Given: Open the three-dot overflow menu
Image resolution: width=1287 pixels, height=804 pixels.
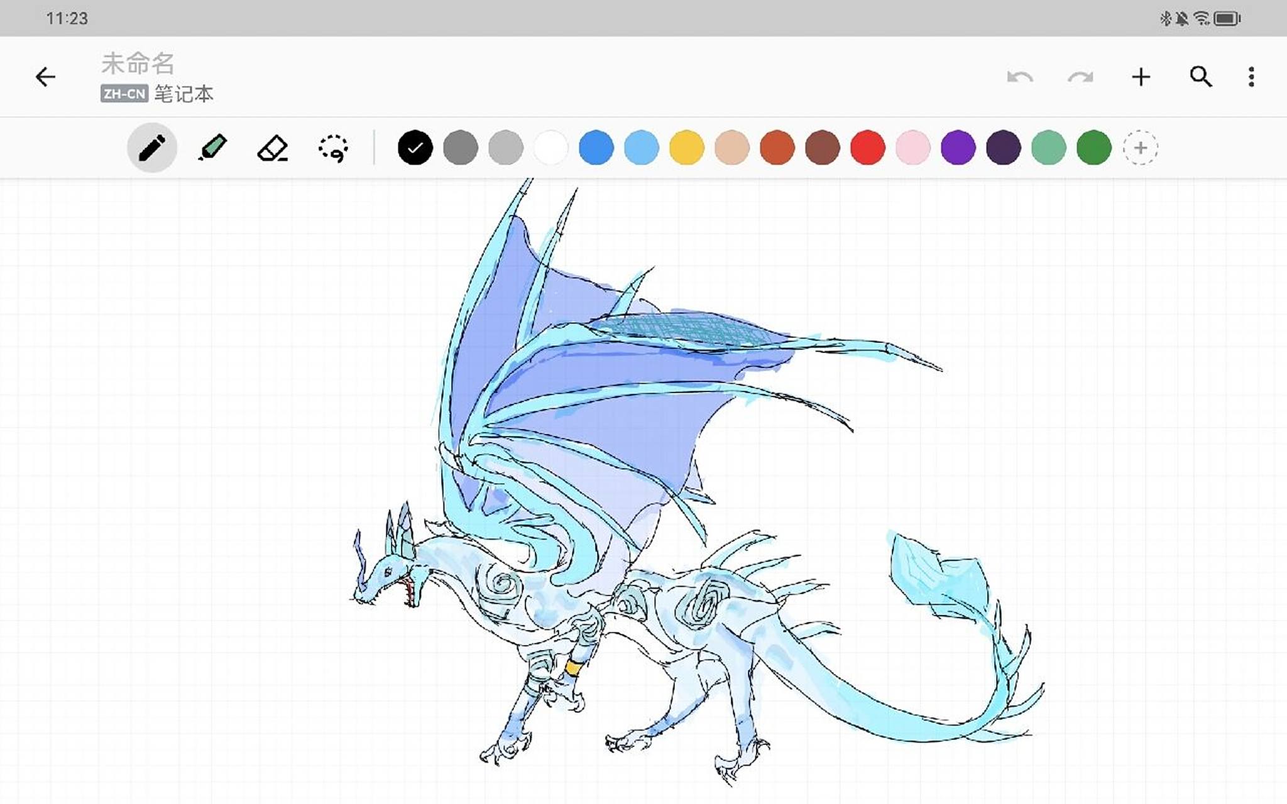Looking at the screenshot, I should (x=1251, y=77).
